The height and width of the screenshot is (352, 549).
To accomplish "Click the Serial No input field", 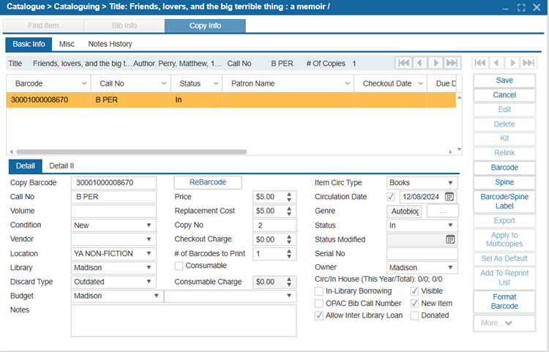I will coord(422,254).
